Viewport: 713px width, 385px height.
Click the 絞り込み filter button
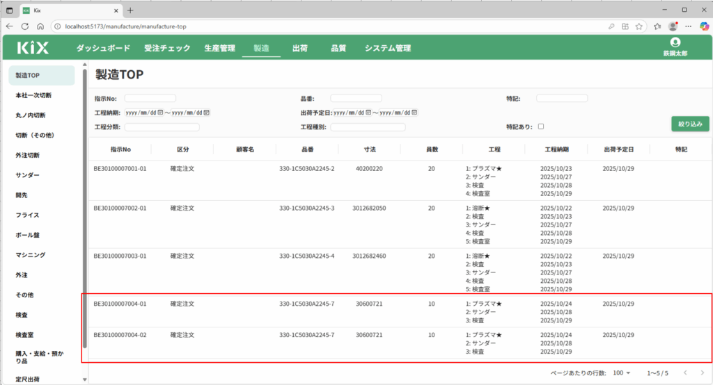(689, 124)
